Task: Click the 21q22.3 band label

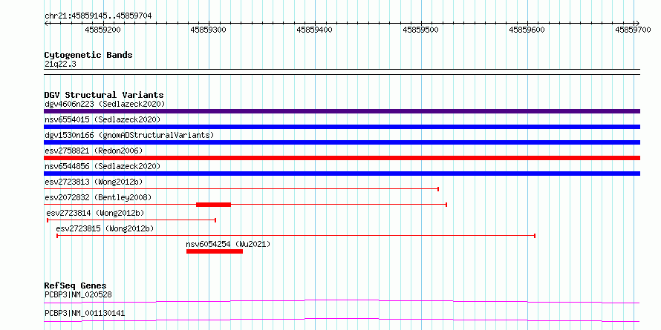Action: click(60, 65)
